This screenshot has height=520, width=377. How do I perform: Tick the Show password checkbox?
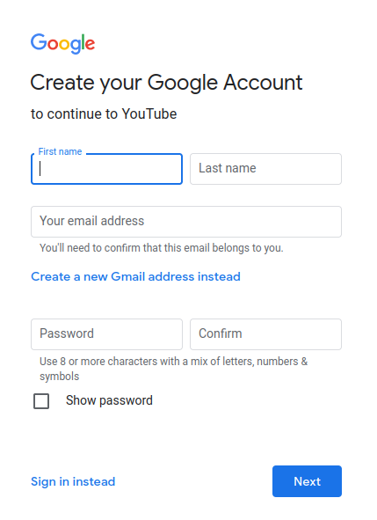(x=41, y=401)
